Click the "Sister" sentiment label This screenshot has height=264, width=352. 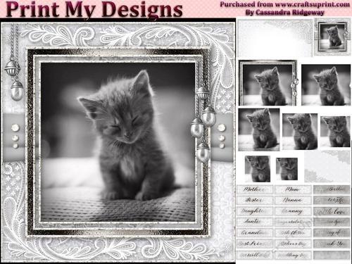click(x=255, y=200)
